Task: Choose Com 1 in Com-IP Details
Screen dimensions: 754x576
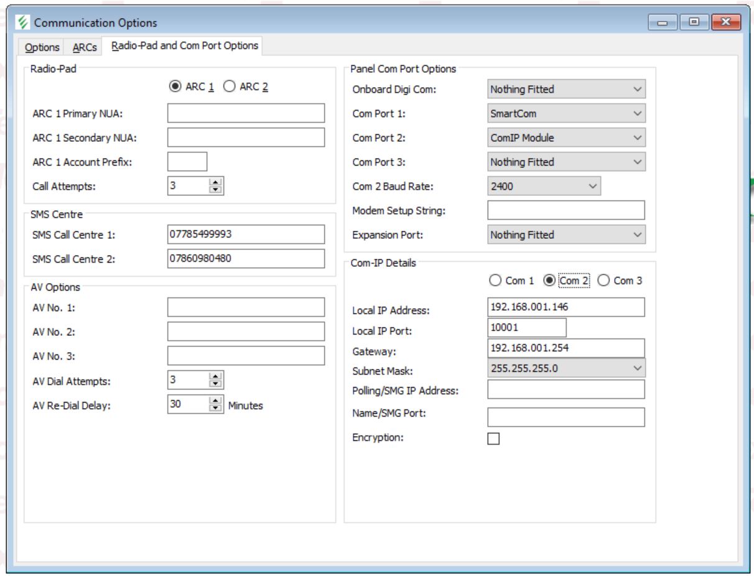Action: [495, 281]
